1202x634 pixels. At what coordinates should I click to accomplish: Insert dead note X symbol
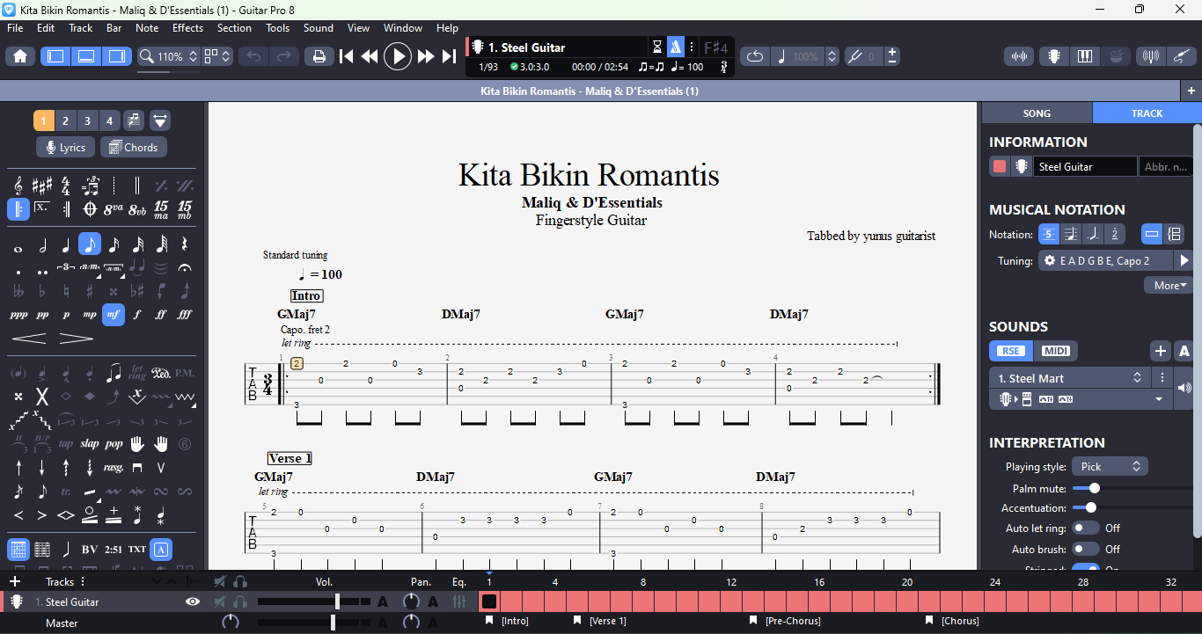(x=41, y=397)
